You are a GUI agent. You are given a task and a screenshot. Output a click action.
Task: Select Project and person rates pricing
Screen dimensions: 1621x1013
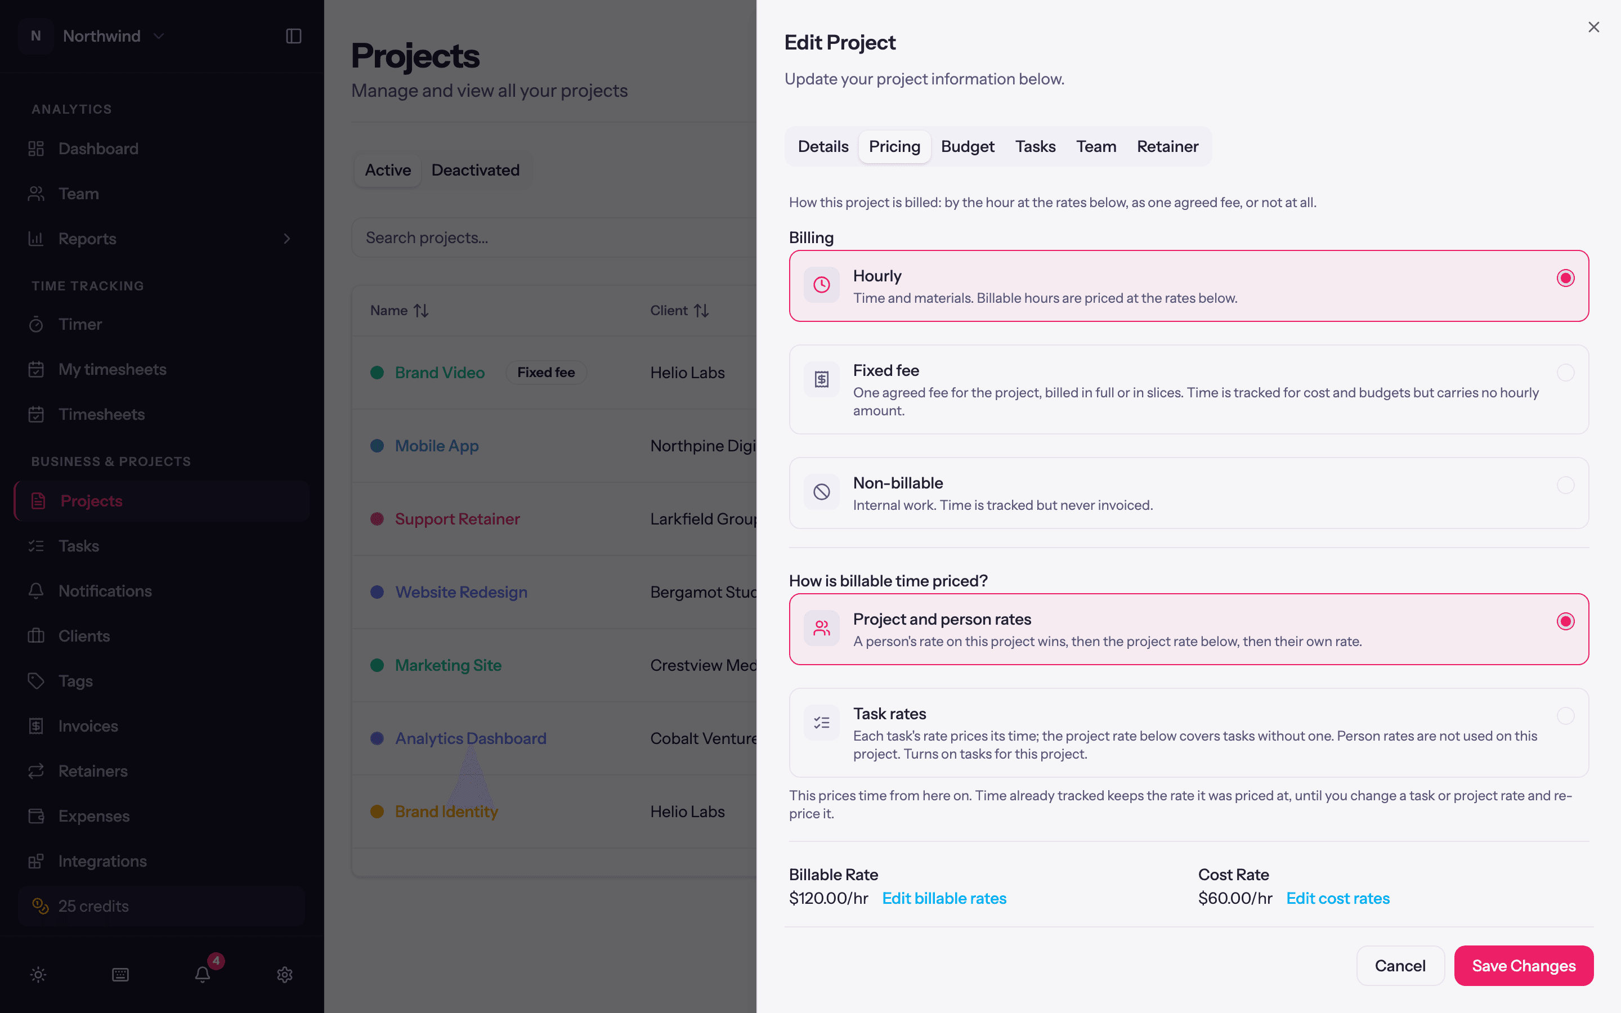[1188, 629]
